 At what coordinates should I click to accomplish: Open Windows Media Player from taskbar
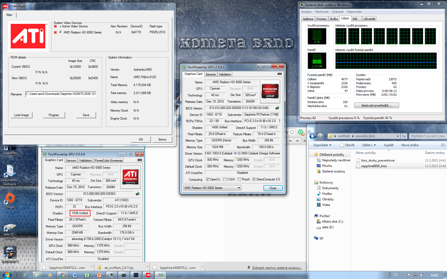tap(50, 275)
